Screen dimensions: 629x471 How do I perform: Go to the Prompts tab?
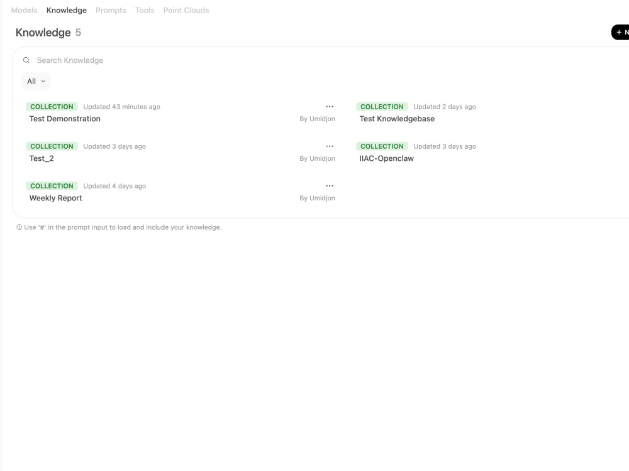click(111, 11)
